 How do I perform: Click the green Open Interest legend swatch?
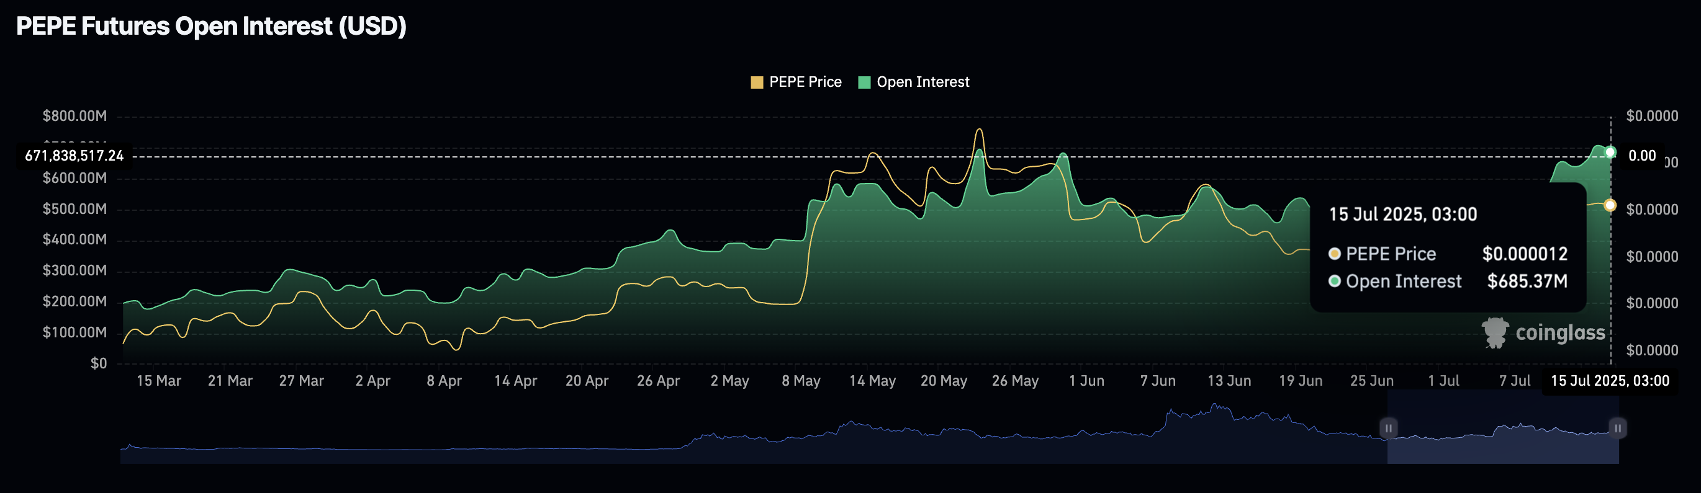tap(864, 82)
